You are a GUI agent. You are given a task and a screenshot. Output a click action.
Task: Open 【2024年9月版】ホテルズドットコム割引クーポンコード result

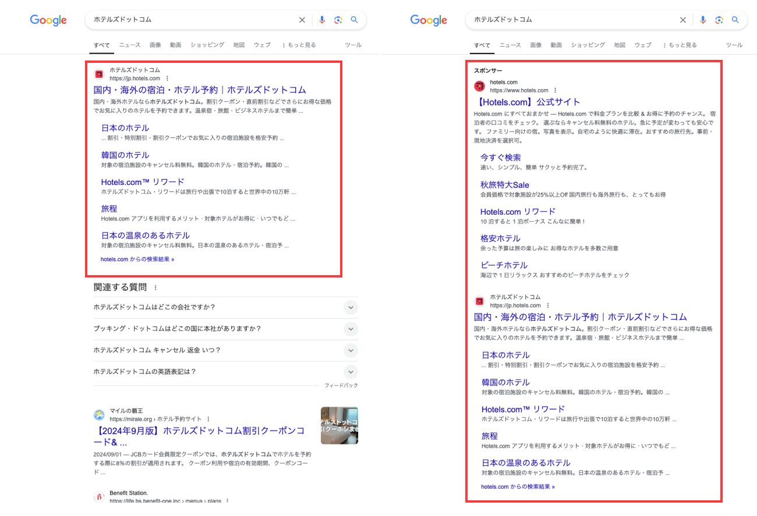coord(199,436)
